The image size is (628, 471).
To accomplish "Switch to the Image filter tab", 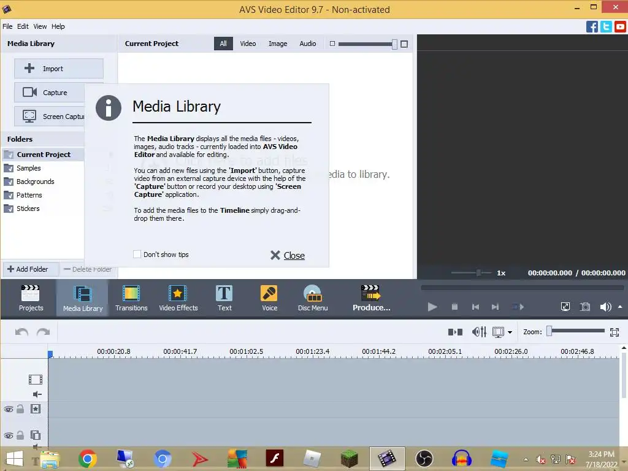I will (278, 44).
